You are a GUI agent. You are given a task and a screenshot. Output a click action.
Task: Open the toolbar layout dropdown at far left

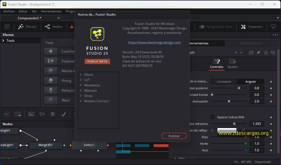(7, 27)
